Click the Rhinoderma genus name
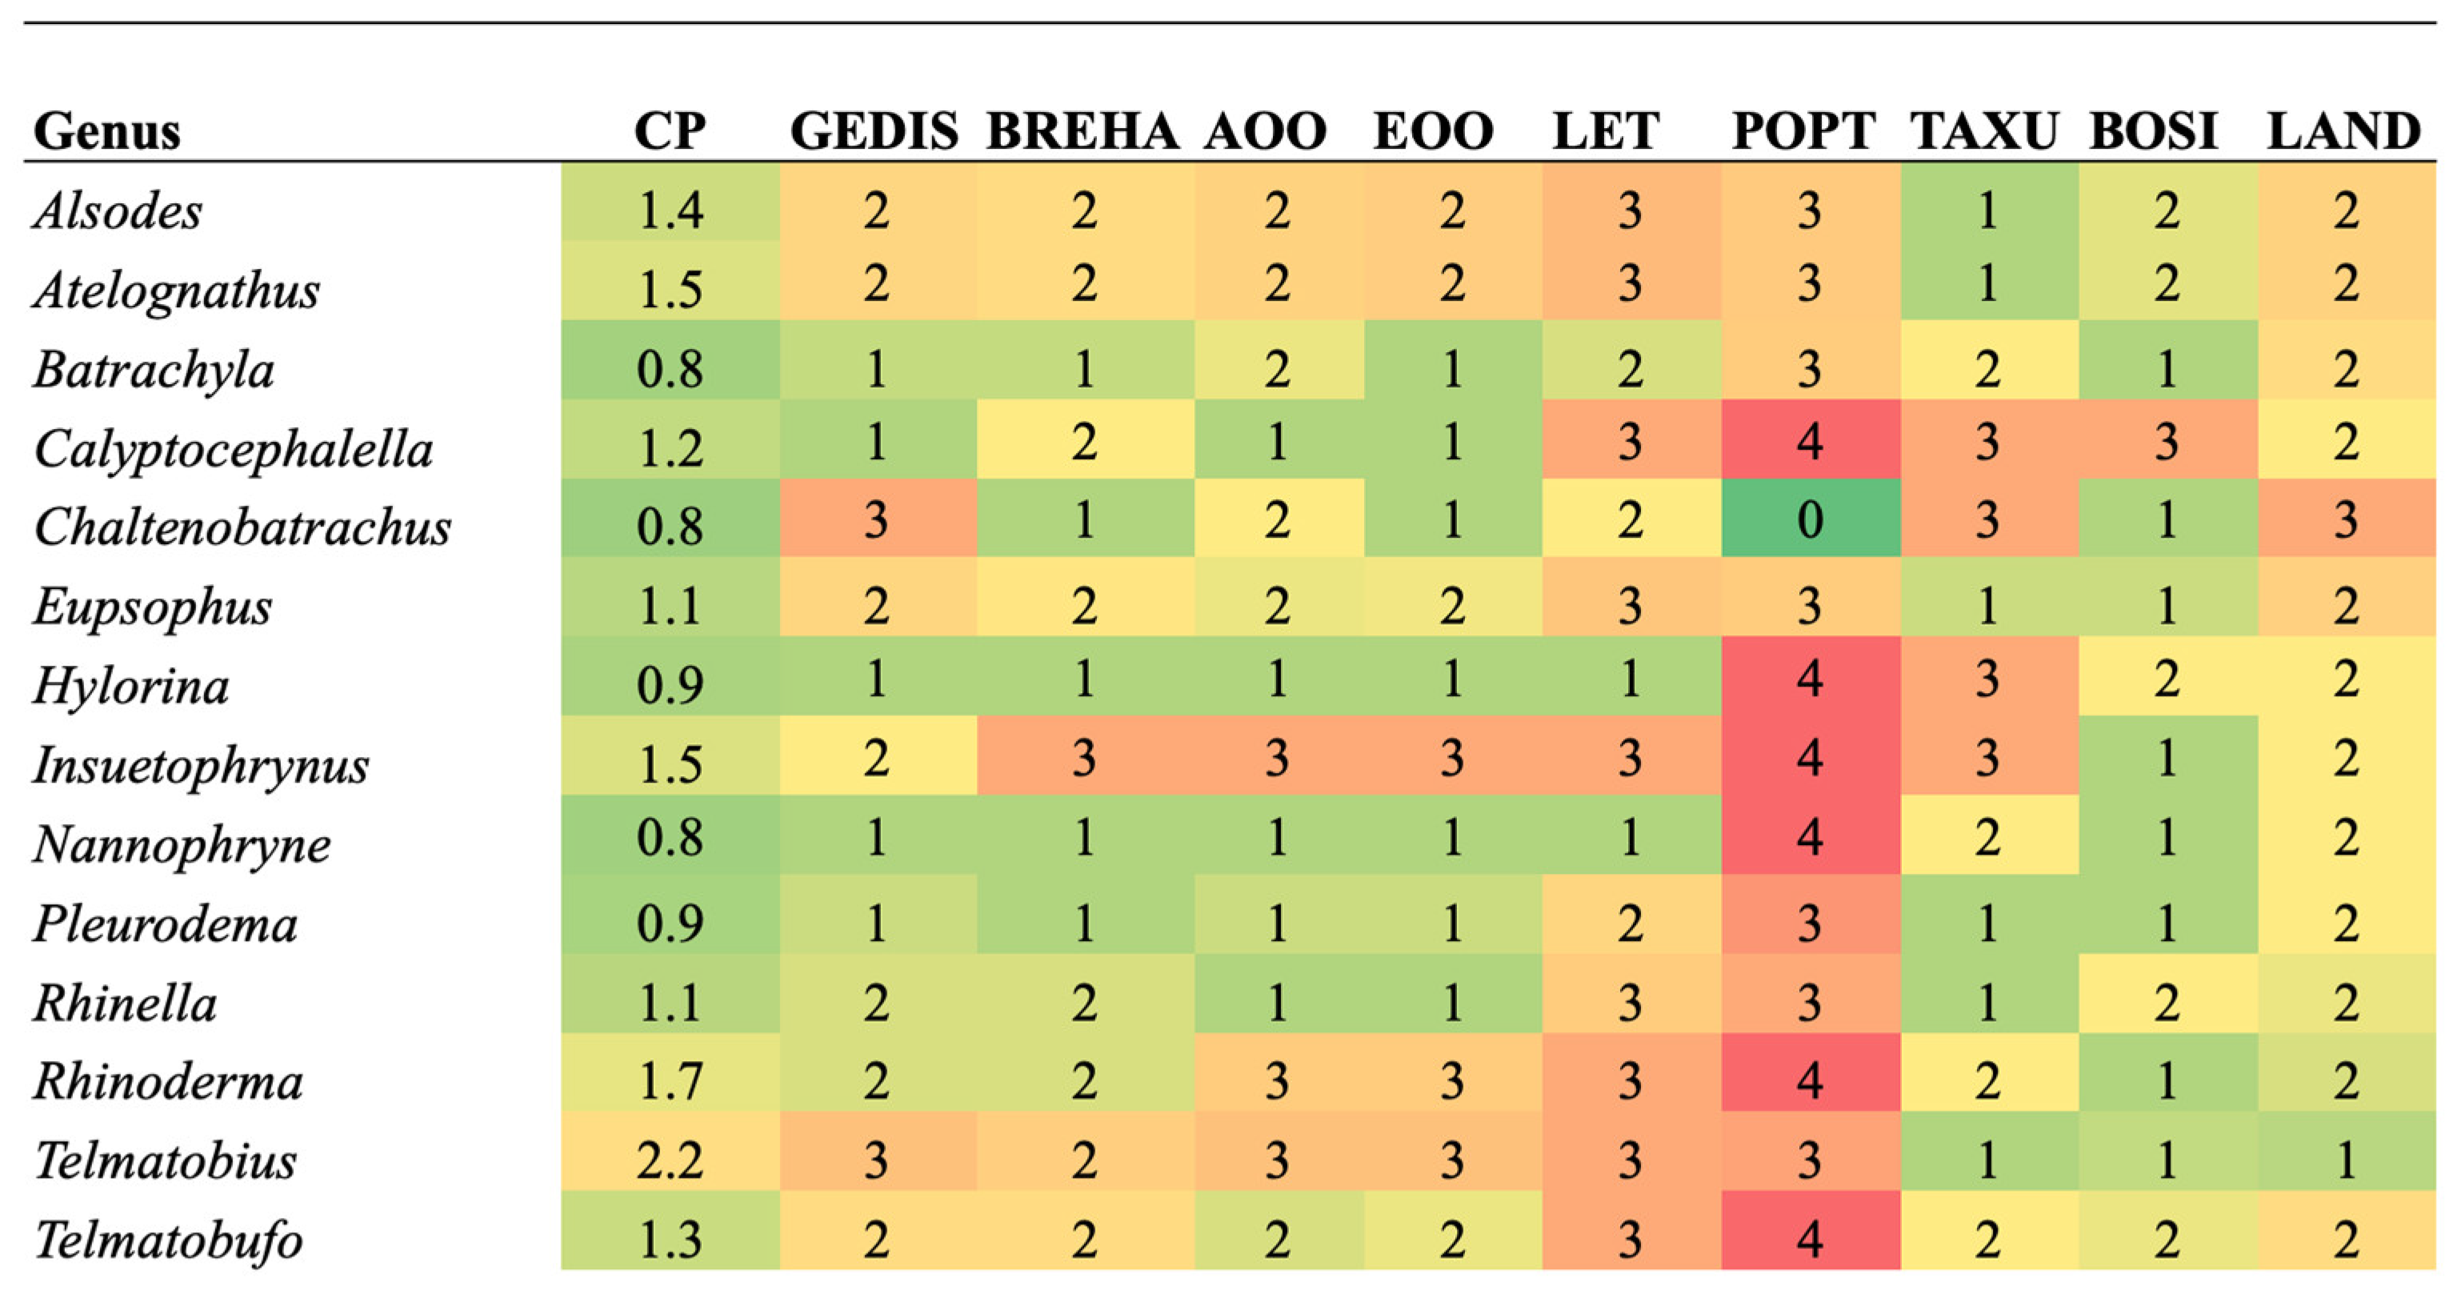 coord(167,1082)
